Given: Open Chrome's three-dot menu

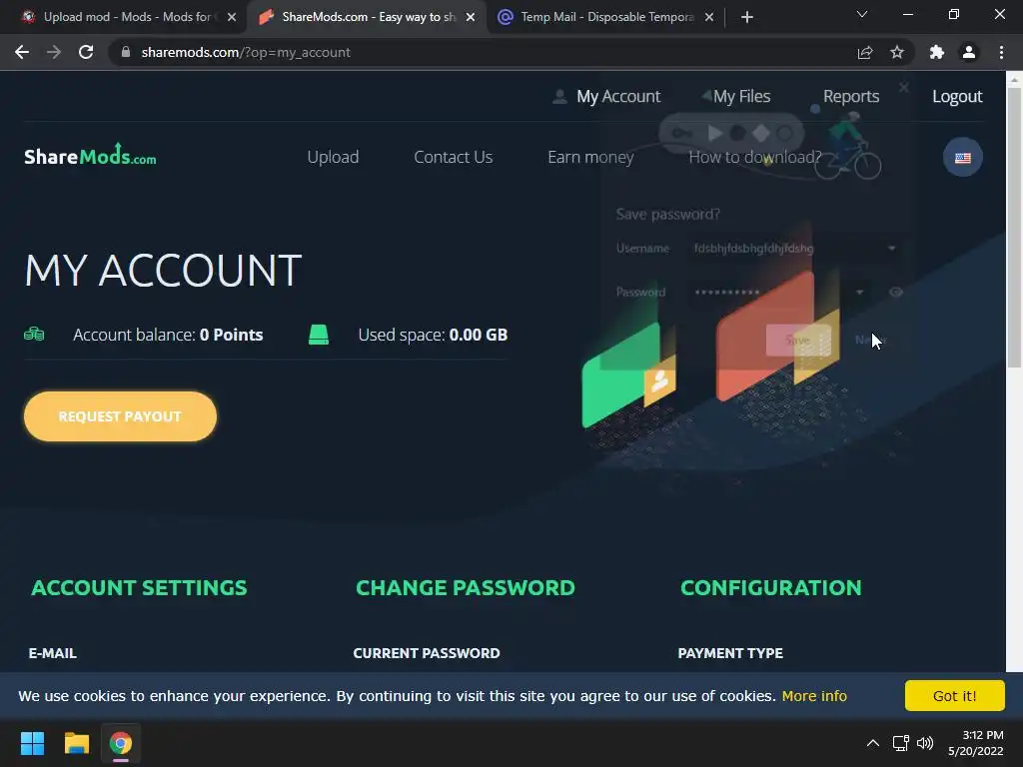Looking at the screenshot, I should (x=1001, y=52).
